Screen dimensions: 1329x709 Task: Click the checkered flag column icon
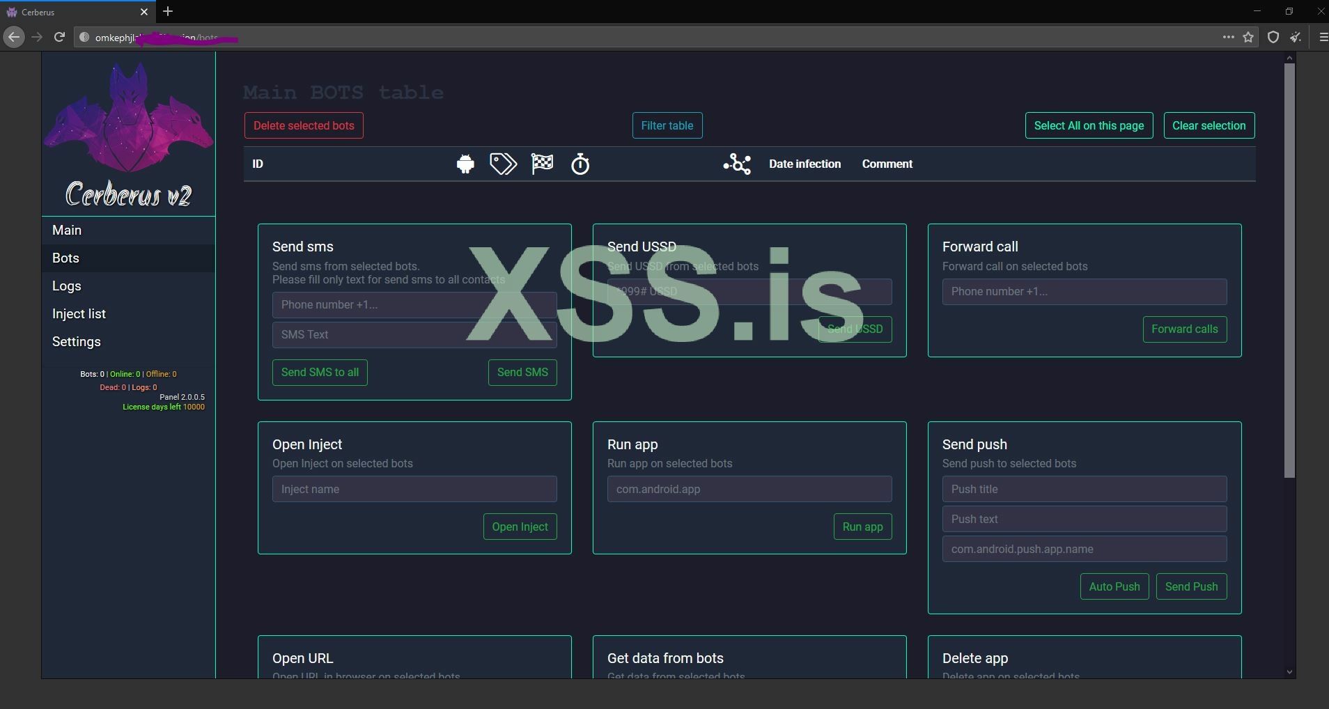(542, 164)
